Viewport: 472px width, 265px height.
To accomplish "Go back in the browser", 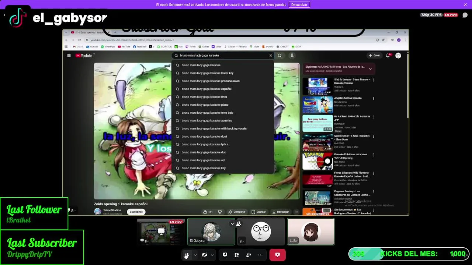I will click(66, 40).
